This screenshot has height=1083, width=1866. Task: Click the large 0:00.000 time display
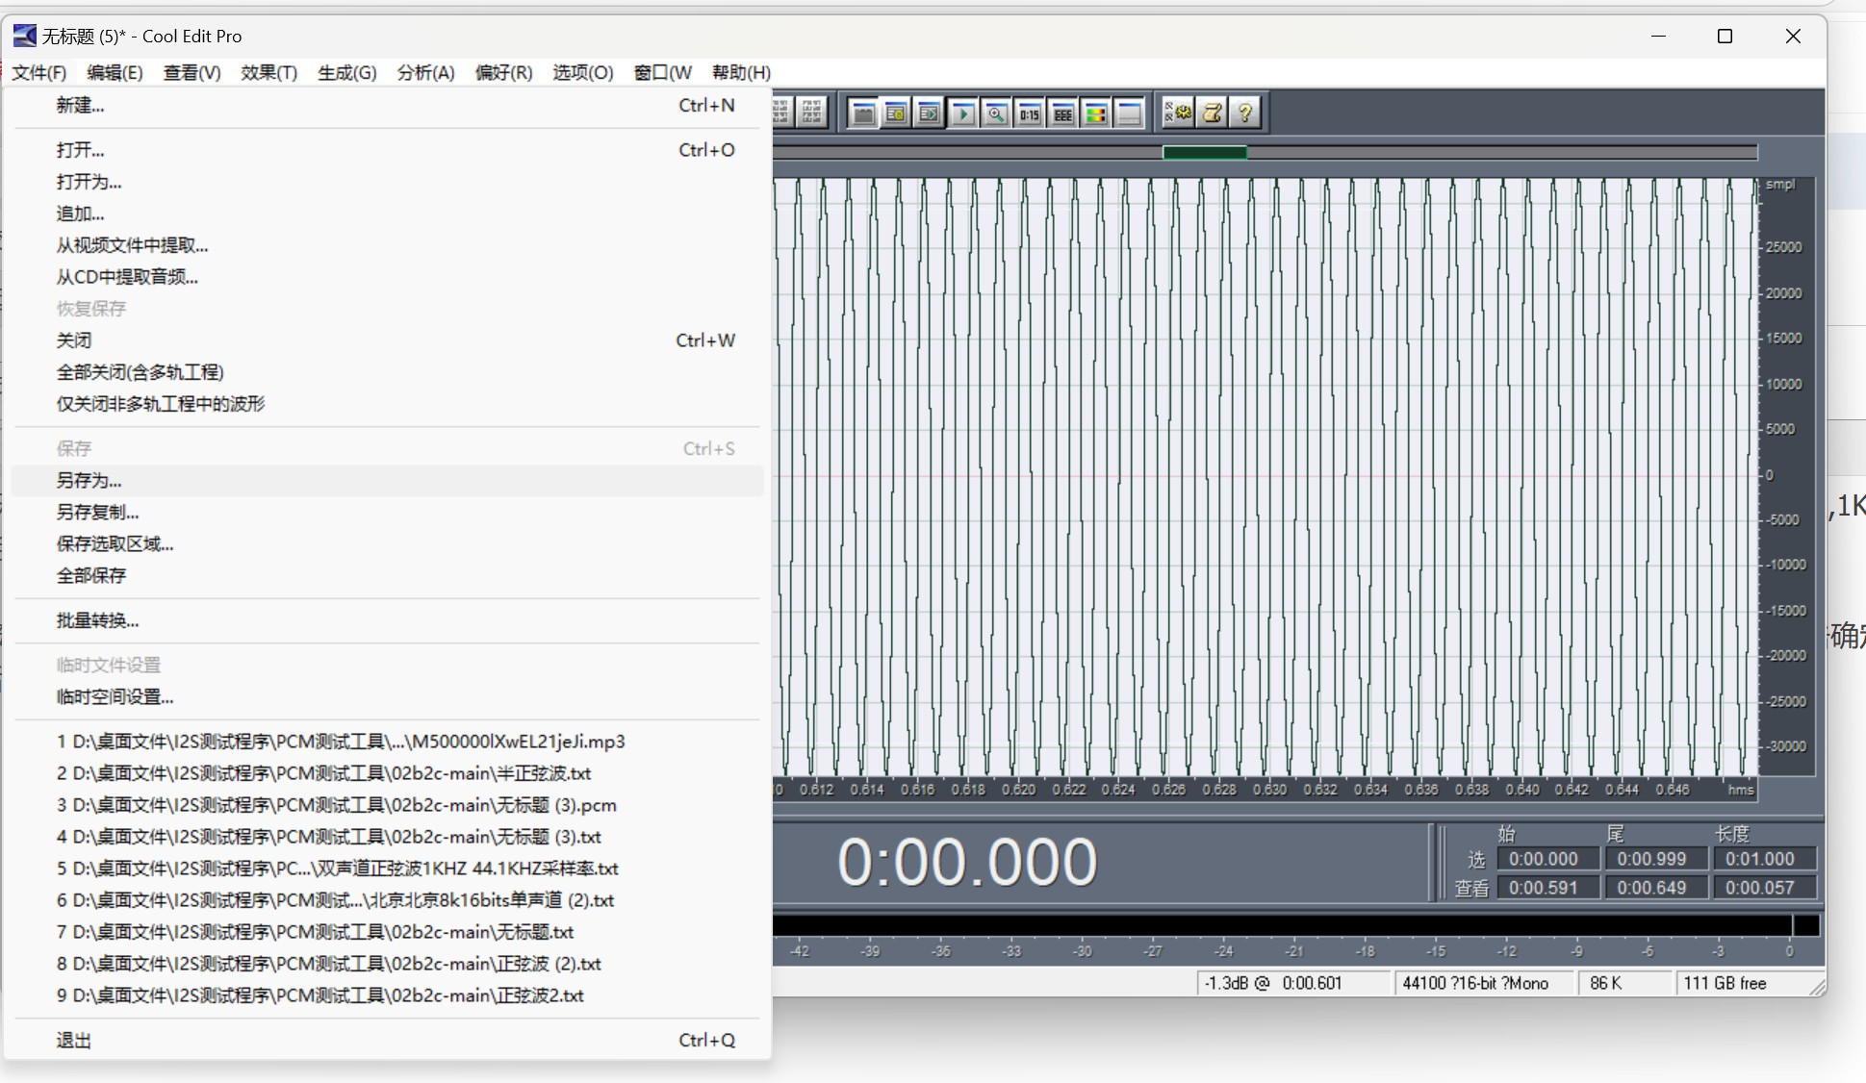point(967,862)
